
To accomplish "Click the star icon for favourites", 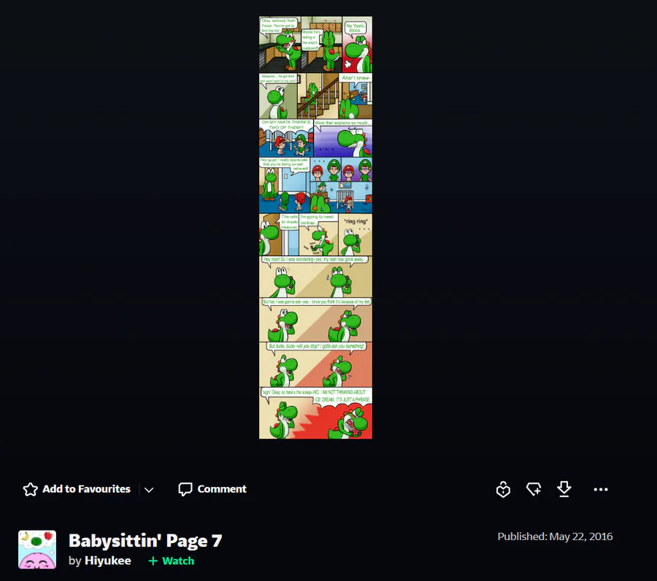I will point(30,489).
